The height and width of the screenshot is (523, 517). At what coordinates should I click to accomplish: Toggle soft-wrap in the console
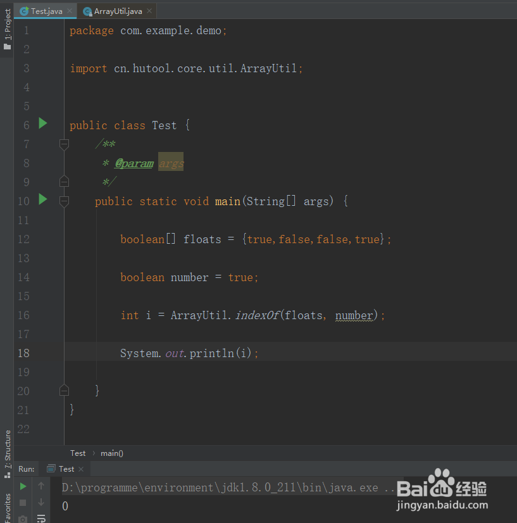(41, 518)
